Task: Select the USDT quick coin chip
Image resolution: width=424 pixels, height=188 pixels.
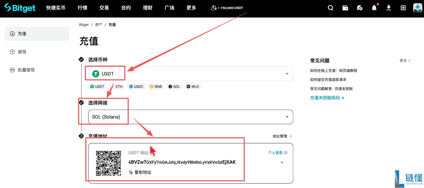Action: tap(97, 87)
